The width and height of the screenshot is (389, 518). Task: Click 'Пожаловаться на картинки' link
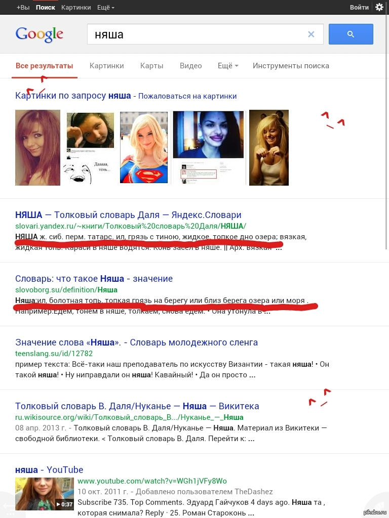coord(187,96)
